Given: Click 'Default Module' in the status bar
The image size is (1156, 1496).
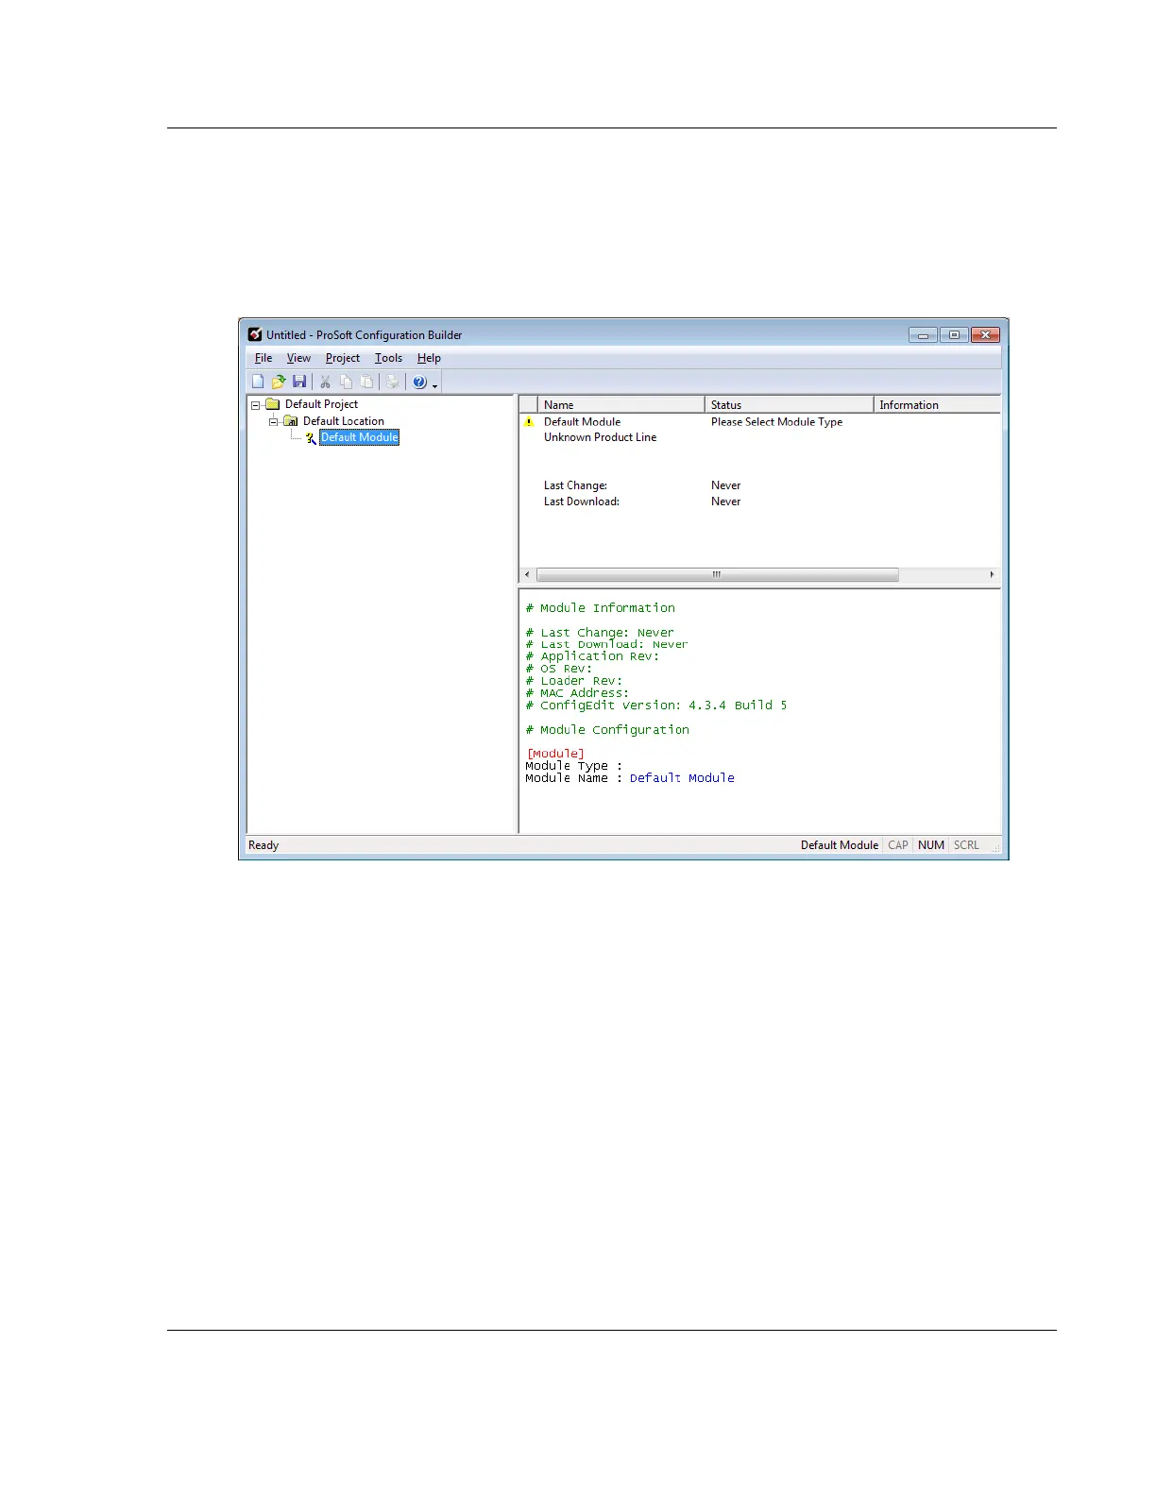Looking at the screenshot, I should [x=840, y=845].
